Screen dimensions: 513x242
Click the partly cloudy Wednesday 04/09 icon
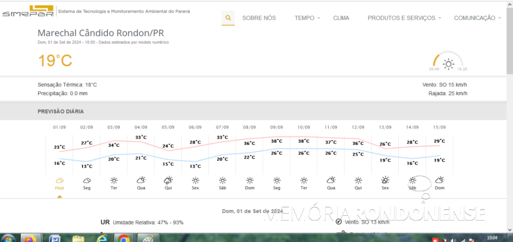tap(141, 180)
